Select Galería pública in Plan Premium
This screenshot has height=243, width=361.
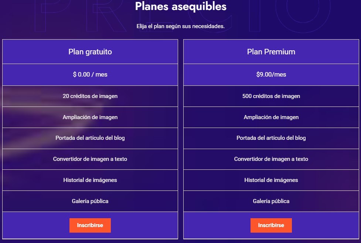coord(271,201)
